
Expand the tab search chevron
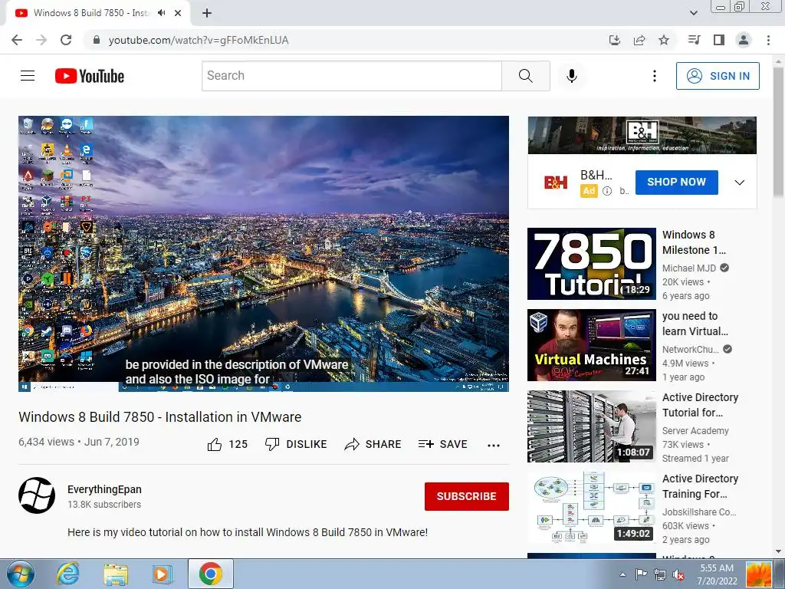694,13
